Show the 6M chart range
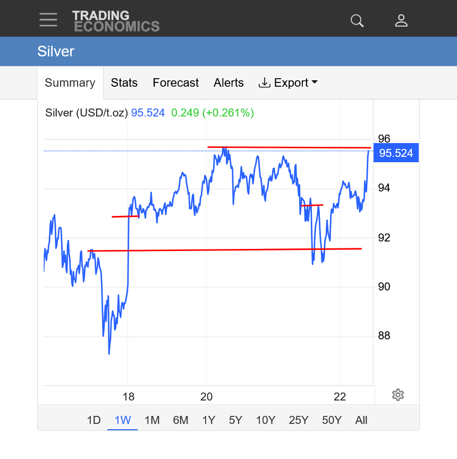This screenshot has height=459, width=457. [x=181, y=420]
